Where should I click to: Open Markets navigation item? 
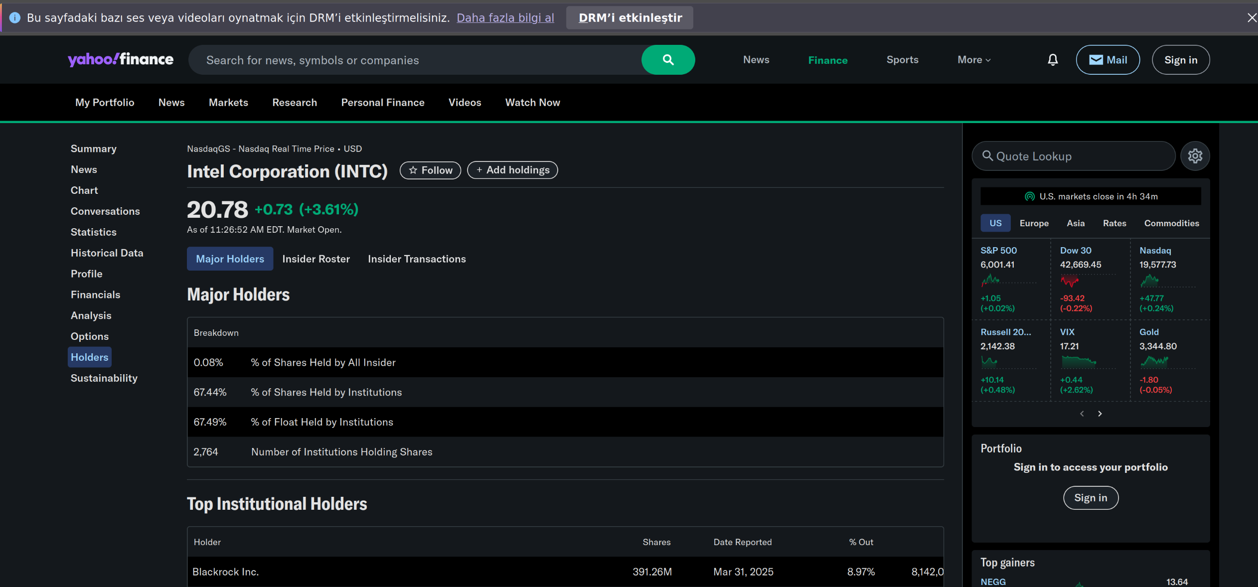pyautogui.click(x=228, y=102)
